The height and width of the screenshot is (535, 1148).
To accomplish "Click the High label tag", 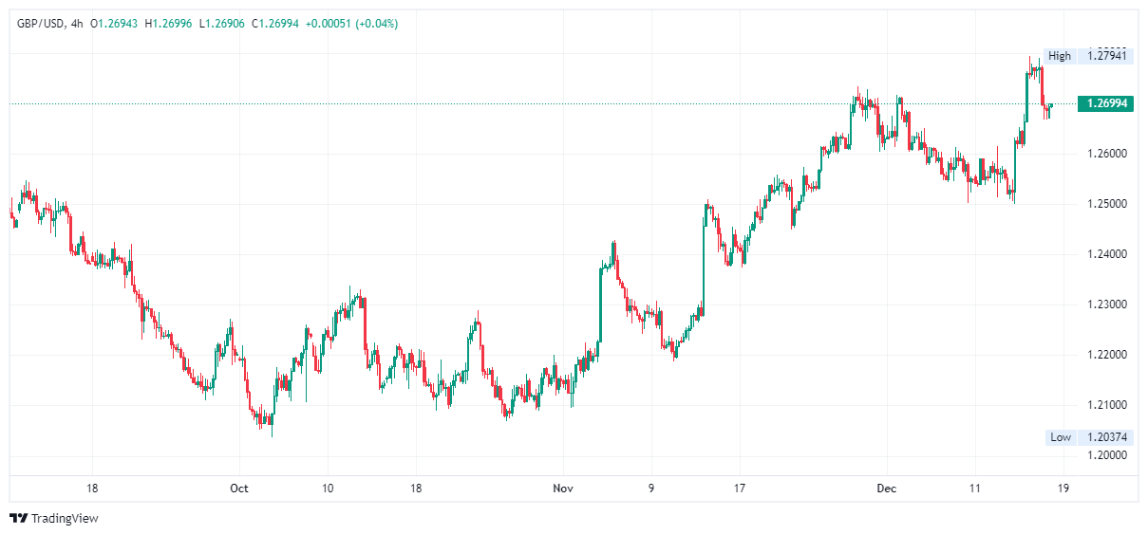I will 1060,56.
